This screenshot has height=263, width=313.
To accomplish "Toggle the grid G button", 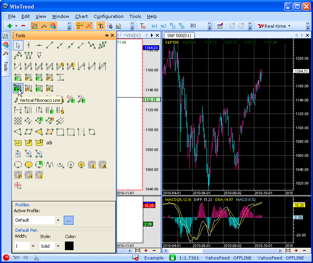I will pyautogui.click(x=110, y=26).
